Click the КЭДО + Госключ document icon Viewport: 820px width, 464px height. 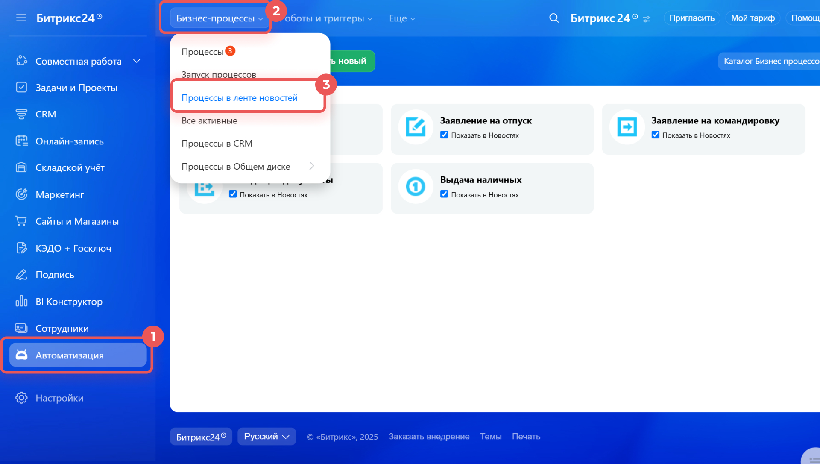21,248
